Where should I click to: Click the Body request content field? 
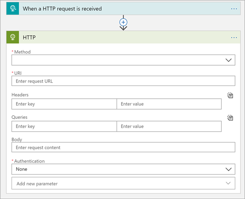[x=123, y=147]
